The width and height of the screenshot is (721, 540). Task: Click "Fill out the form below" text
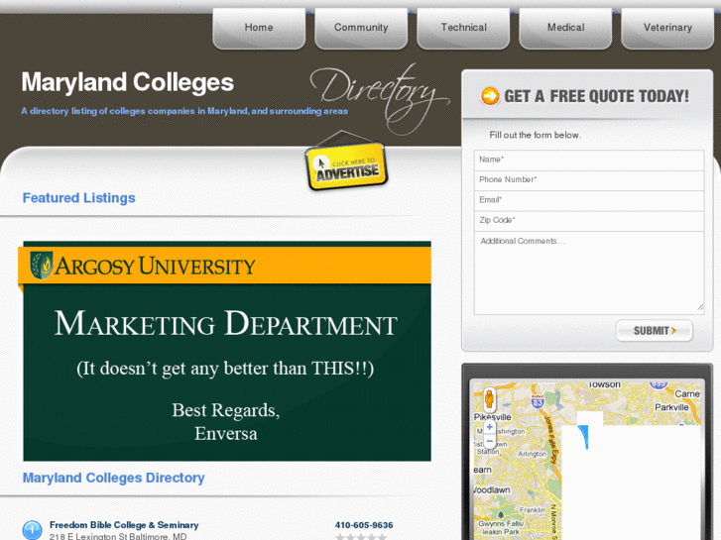tap(535, 135)
